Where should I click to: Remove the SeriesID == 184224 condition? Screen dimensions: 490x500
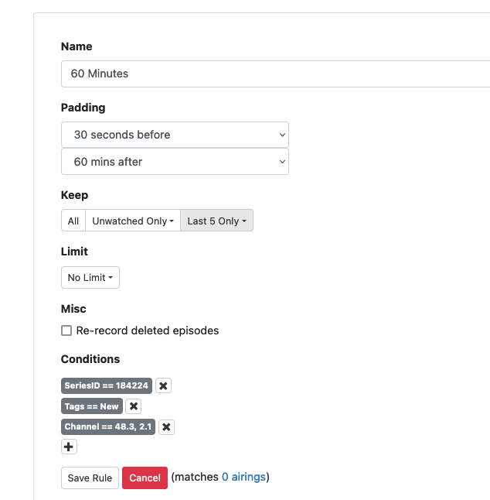[163, 385]
